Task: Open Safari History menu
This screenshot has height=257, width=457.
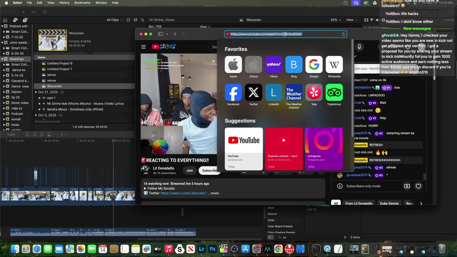Action: pyautogui.click(x=64, y=3)
